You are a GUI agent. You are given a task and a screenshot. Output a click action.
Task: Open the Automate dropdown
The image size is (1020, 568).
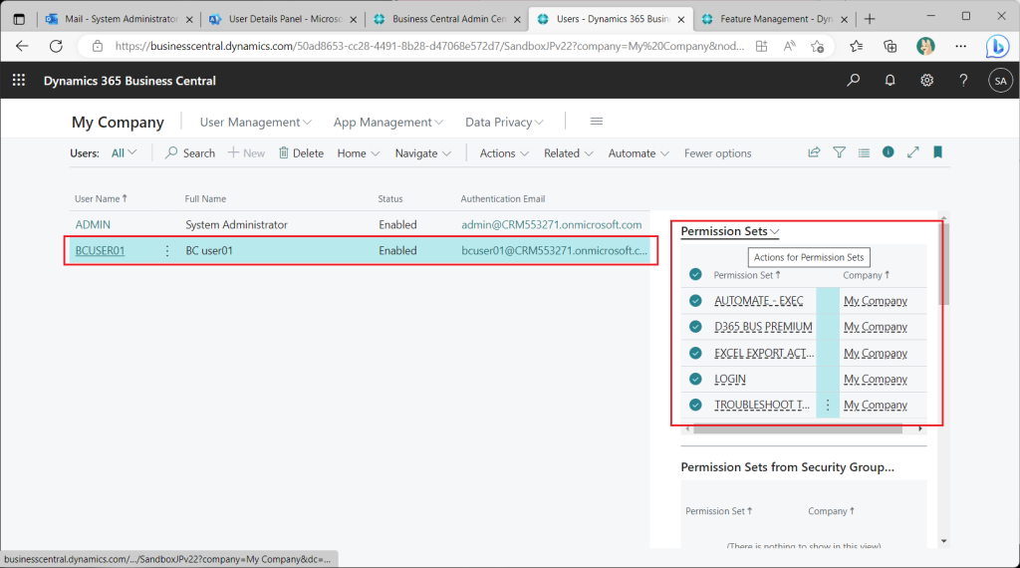(x=638, y=152)
